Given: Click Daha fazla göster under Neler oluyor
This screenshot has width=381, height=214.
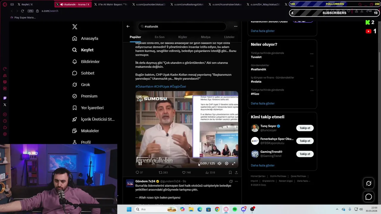Looking at the screenshot, I should 263,103.
